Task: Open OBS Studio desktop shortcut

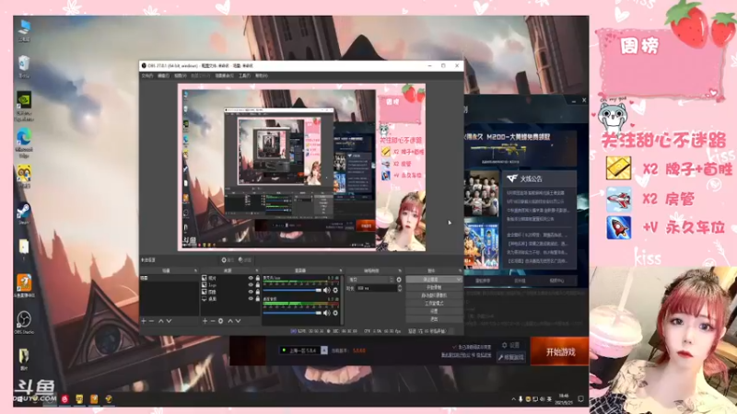Action: 24,323
